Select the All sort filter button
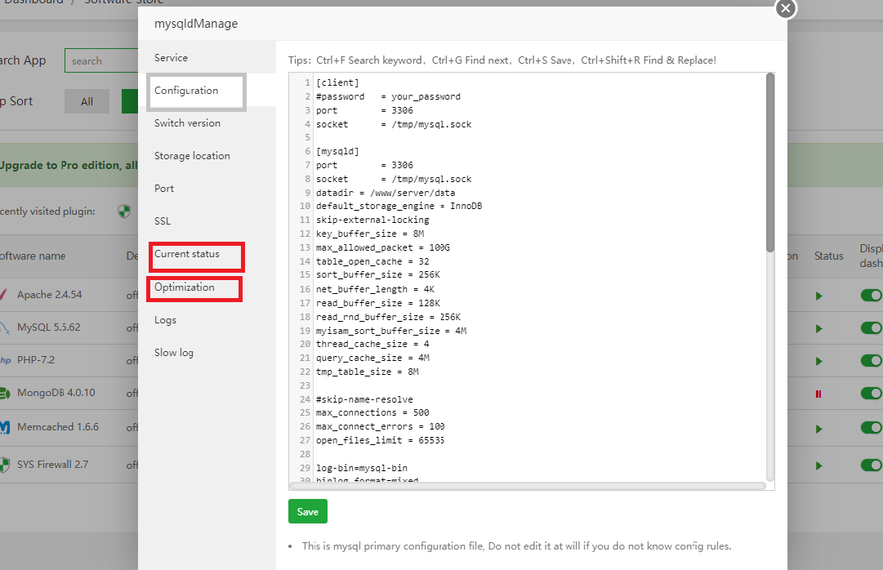 [x=87, y=101]
